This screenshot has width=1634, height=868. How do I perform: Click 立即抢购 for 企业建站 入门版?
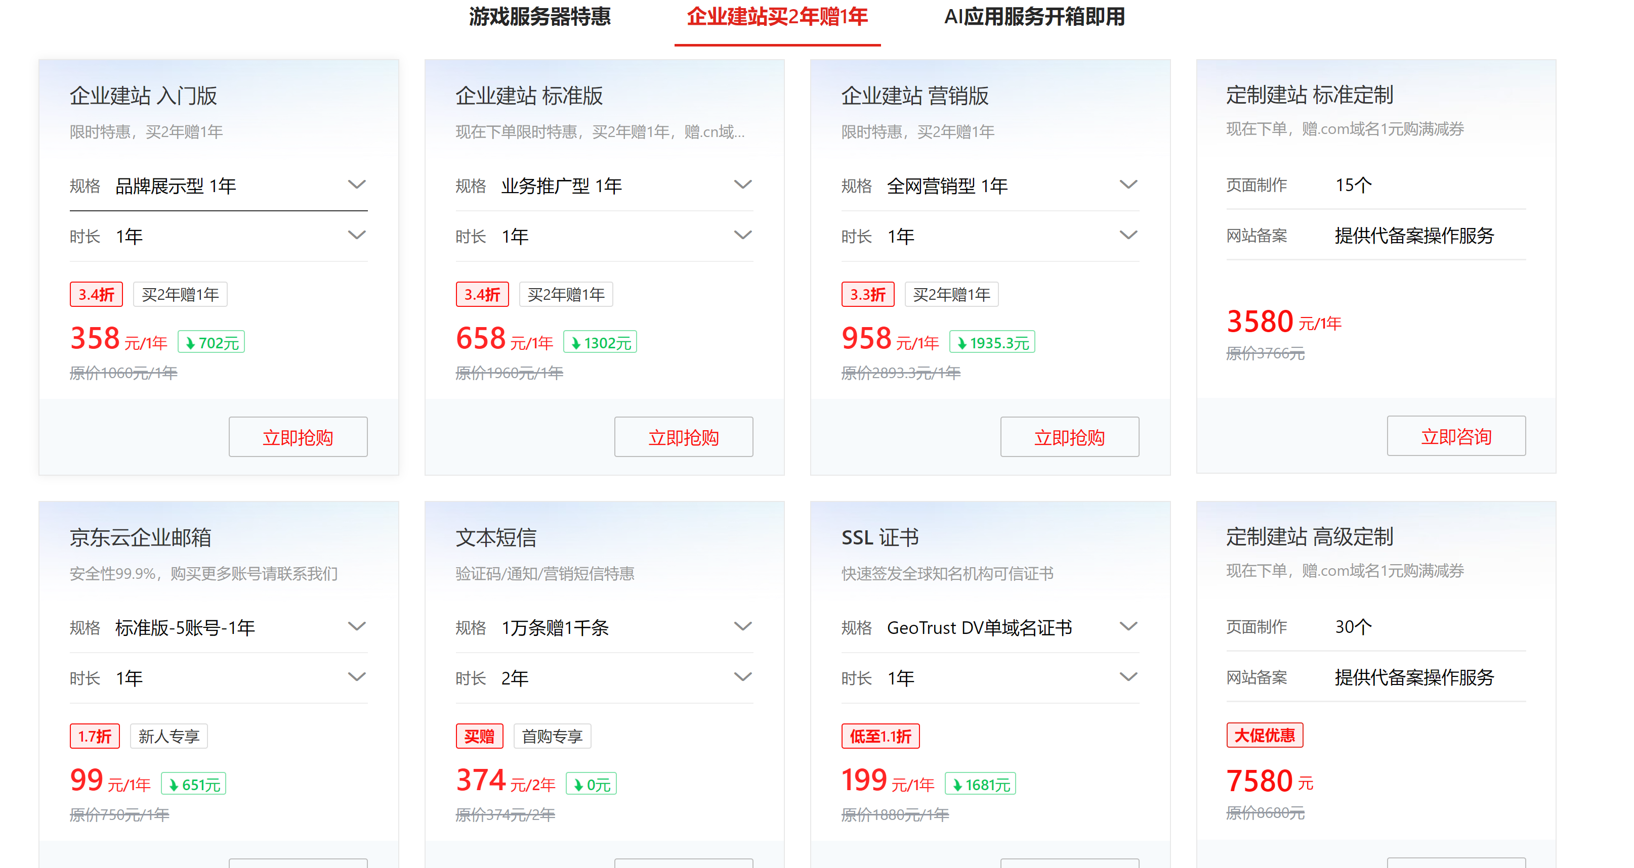[x=298, y=437]
